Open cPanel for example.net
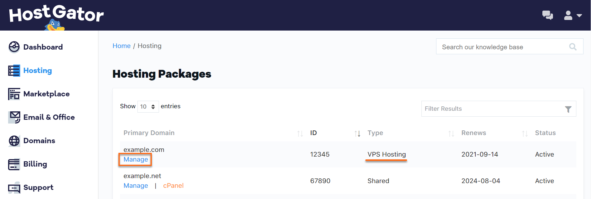Image resolution: width=591 pixels, height=199 pixels. coord(173,185)
